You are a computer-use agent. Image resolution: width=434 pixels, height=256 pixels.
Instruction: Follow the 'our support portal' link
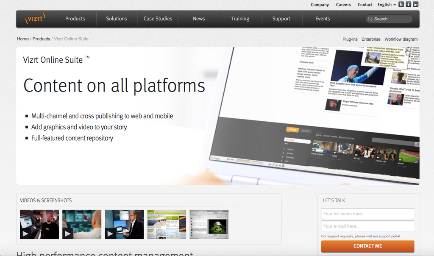387,237
